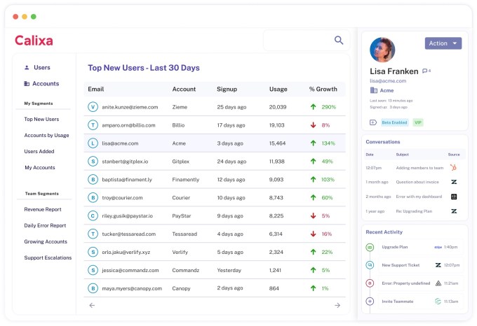
Task: Click the Upgrade Plan activity icon
Action: [370, 247]
